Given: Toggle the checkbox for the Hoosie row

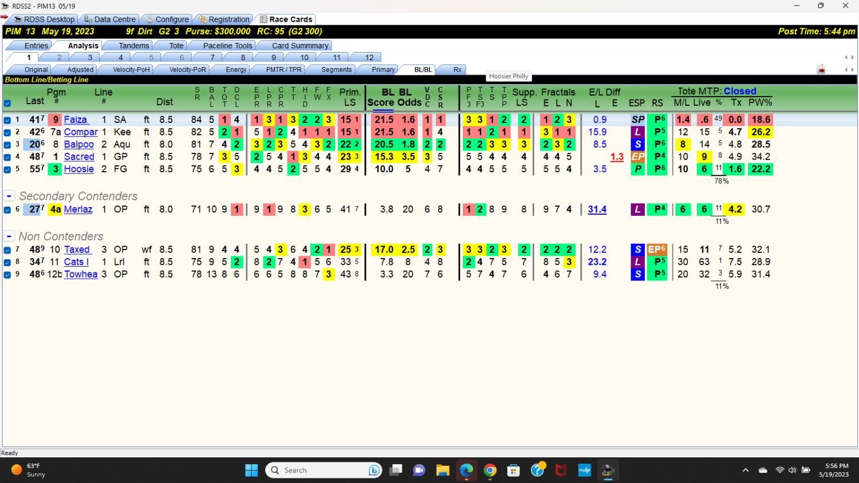Looking at the screenshot, I should 7,169.
